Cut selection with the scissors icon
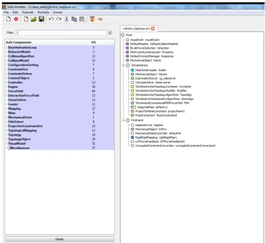 tap(67, 19)
